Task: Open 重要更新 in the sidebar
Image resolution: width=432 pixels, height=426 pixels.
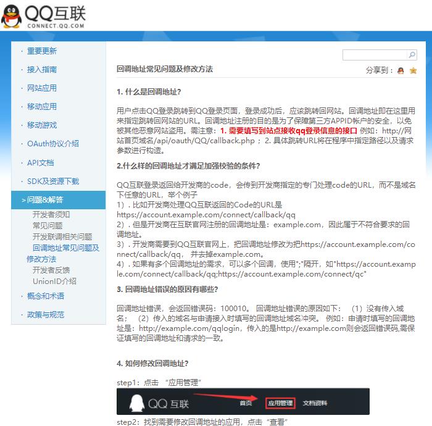Action: pos(42,51)
